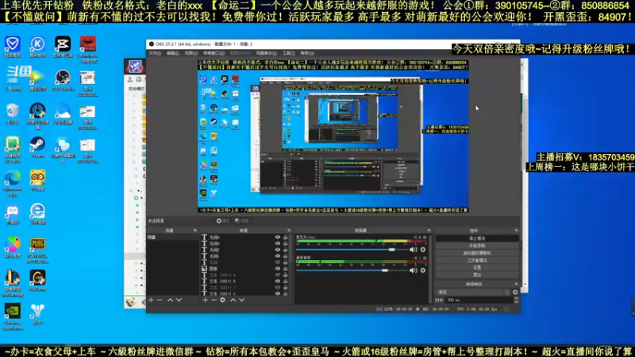
Task: Open transition properties gear next to 渐变
Action: (x=515, y=292)
